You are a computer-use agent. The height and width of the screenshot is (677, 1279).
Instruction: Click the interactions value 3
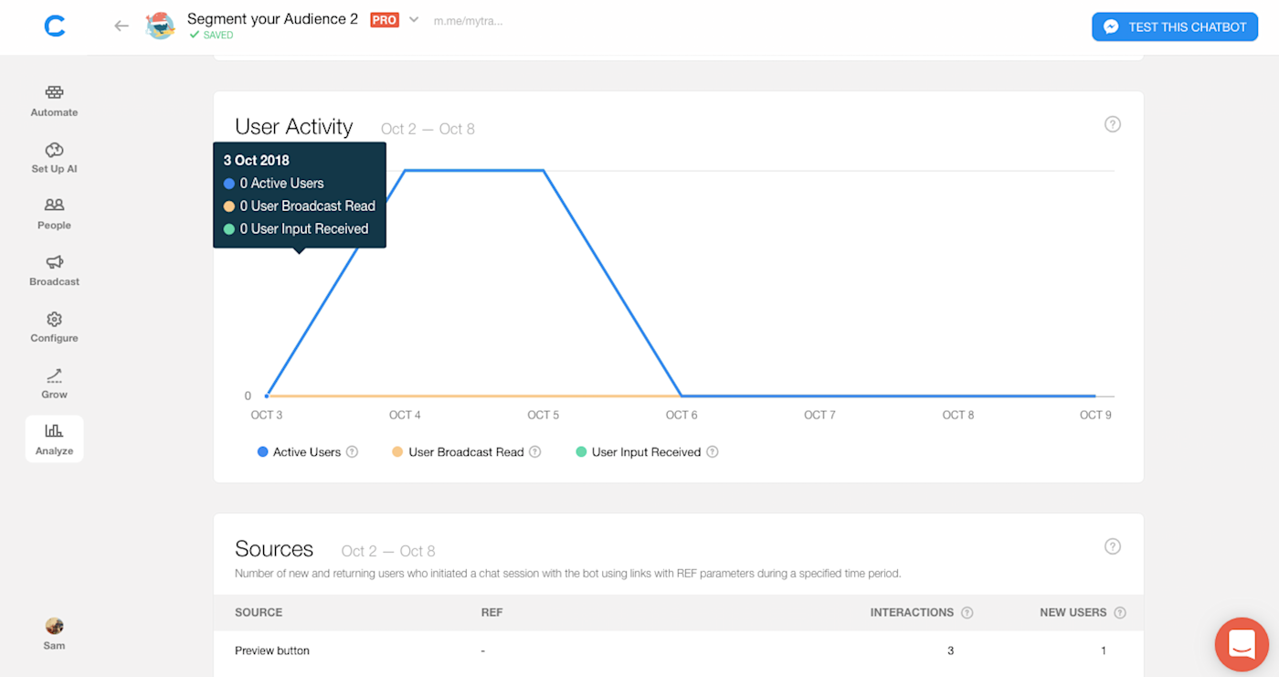pyautogui.click(x=950, y=651)
